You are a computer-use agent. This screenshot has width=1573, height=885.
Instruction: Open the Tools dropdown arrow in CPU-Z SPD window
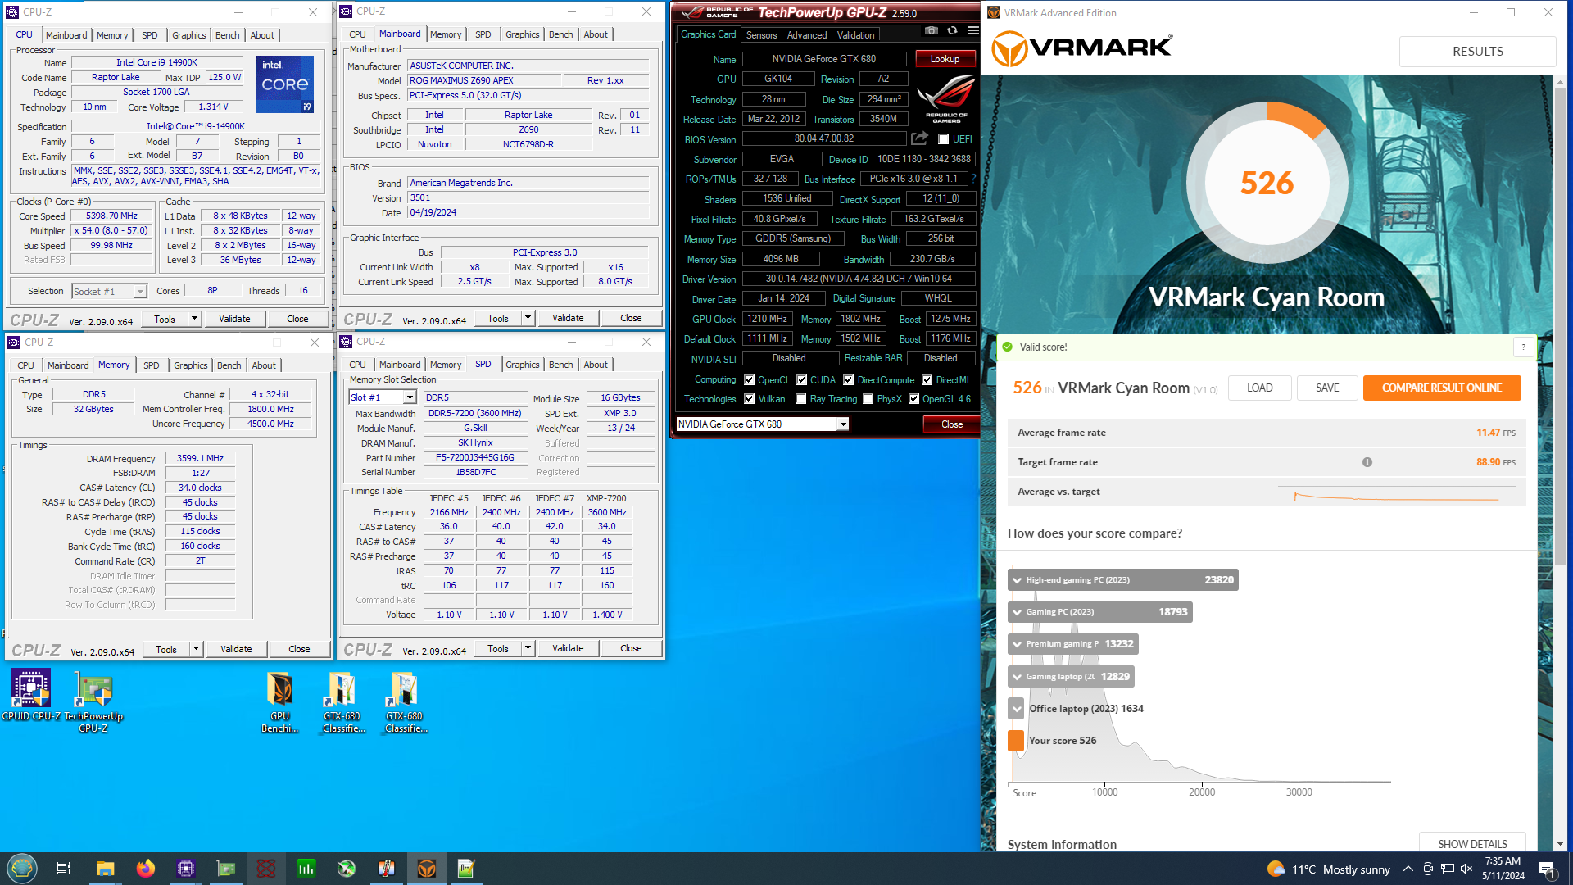[x=528, y=649]
